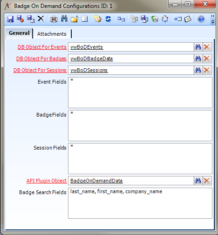Open Help with the question mark icon
The height and width of the screenshot is (235, 218).
pyautogui.click(x=201, y=19)
